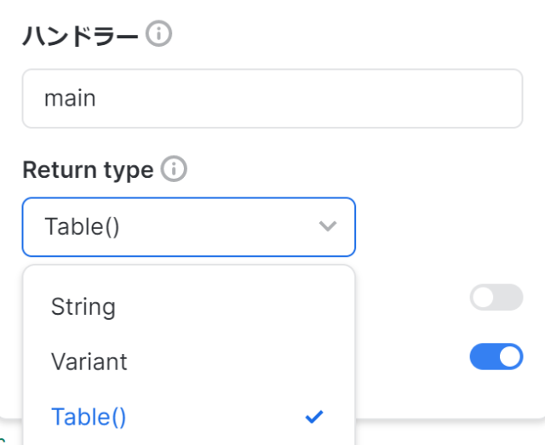Choose Variant from the return type list
This screenshot has width=545, height=445.
click(x=89, y=362)
